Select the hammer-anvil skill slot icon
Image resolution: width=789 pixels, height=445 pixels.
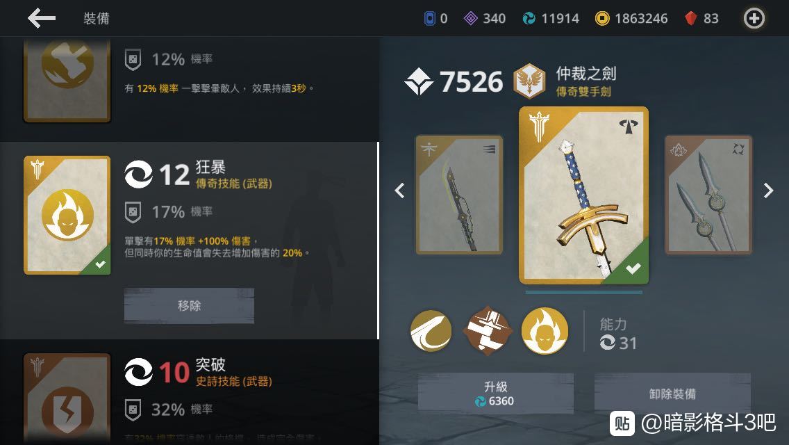tap(488, 331)
